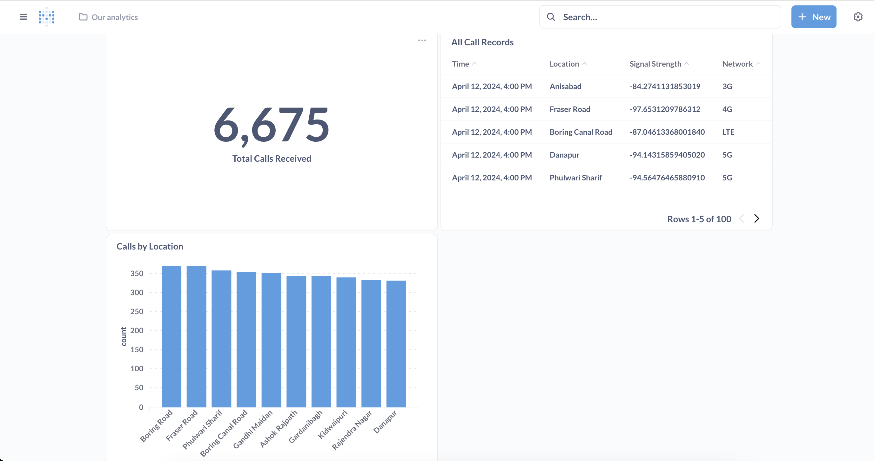Open the three-dot menu on the calls card
This screenshot has width=874, height=461.
click(x=422, y=40)
